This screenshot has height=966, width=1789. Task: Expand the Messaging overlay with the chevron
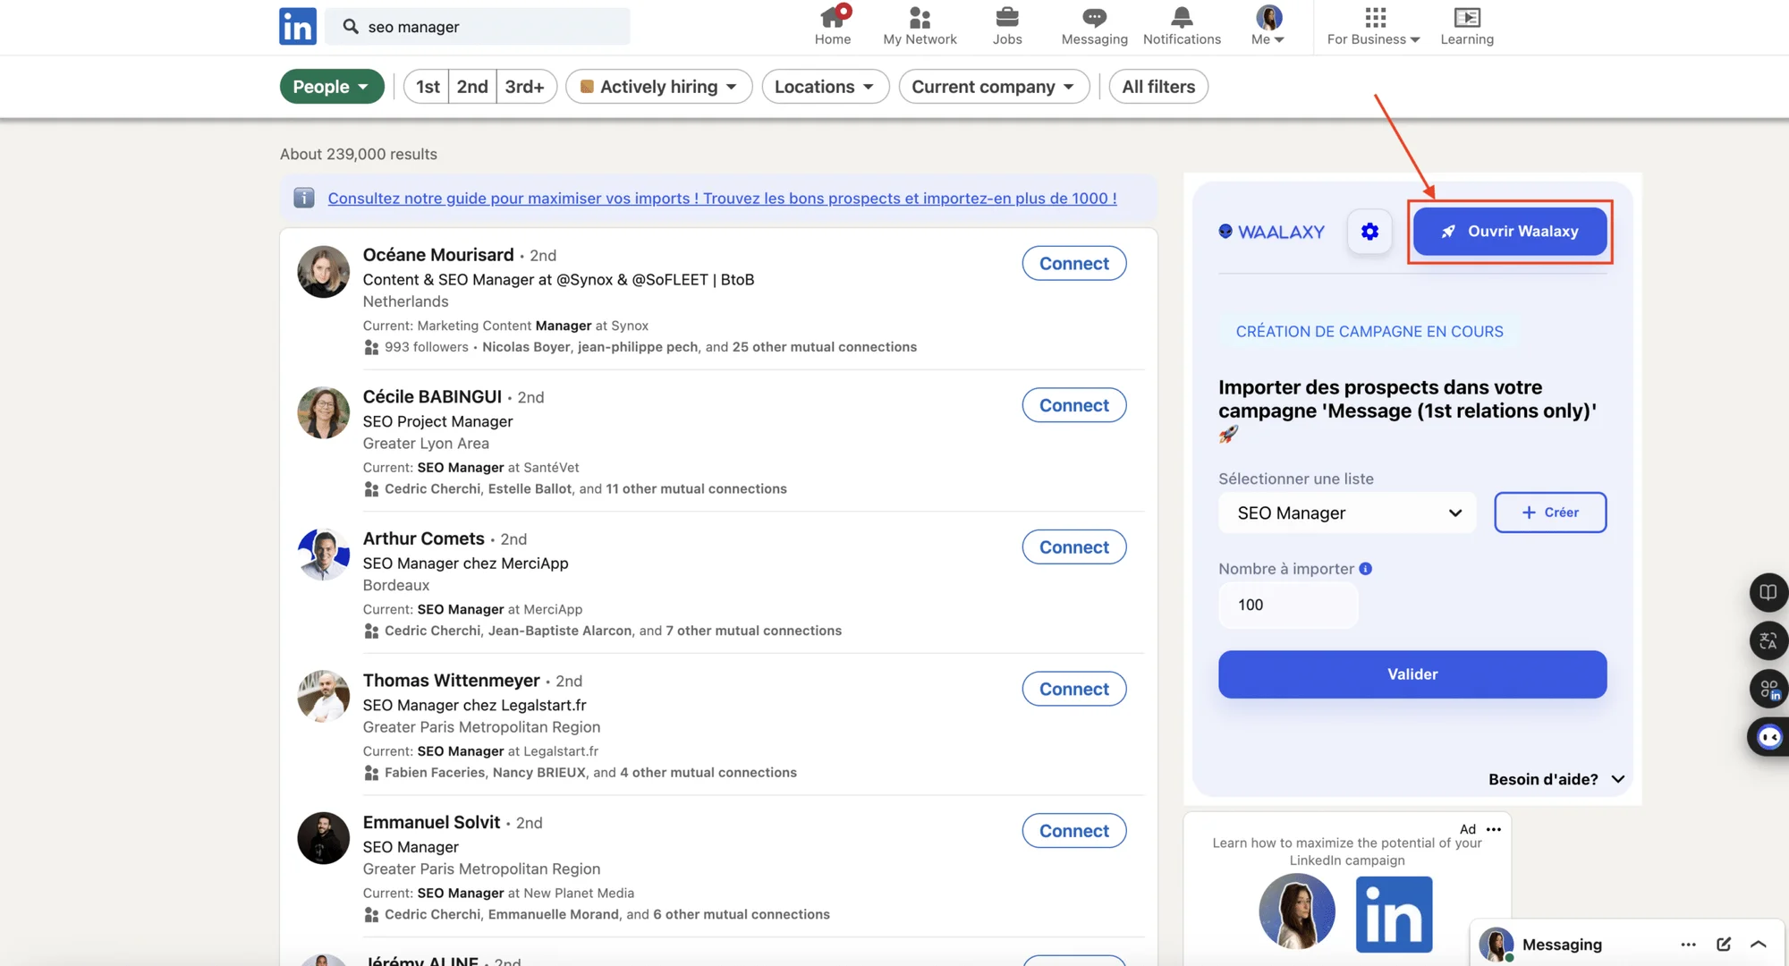(x=1759, y=945)
